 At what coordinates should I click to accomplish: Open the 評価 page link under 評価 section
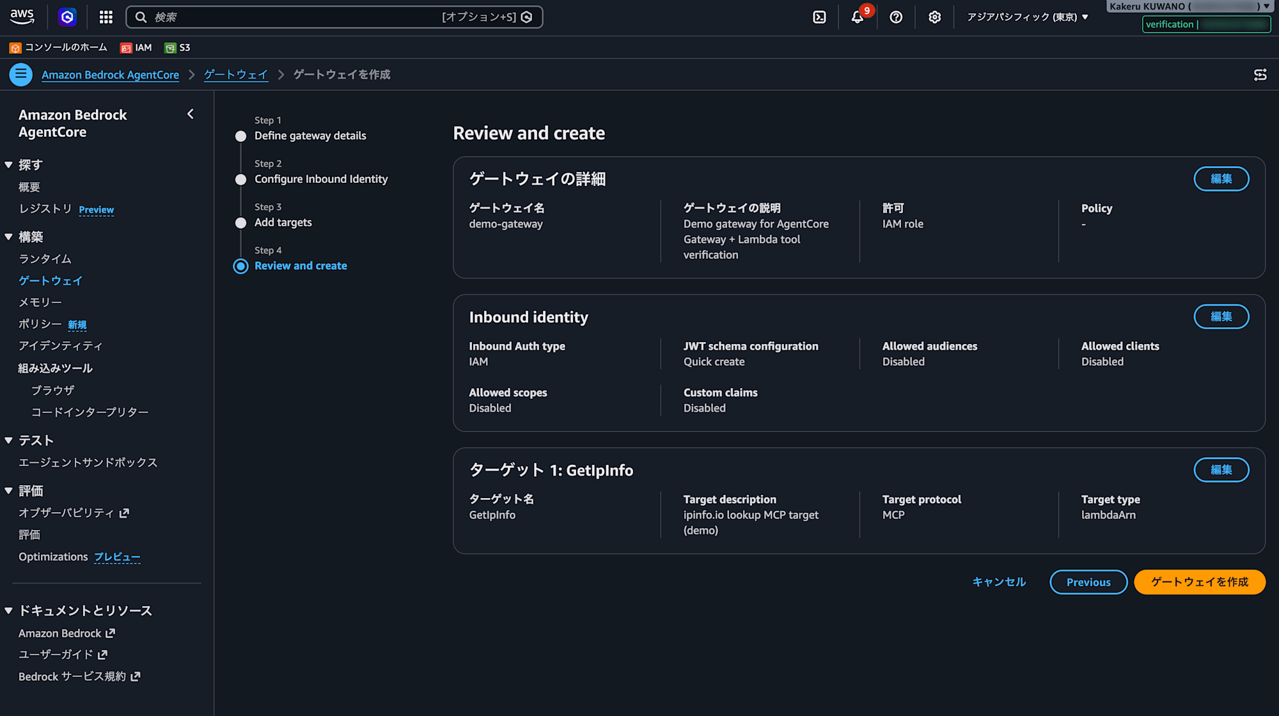[29, 534]
